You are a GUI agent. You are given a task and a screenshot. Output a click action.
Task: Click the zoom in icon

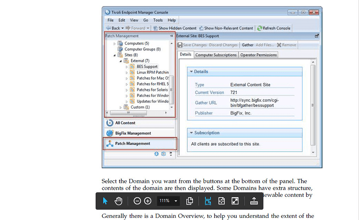tap(147, 201)
